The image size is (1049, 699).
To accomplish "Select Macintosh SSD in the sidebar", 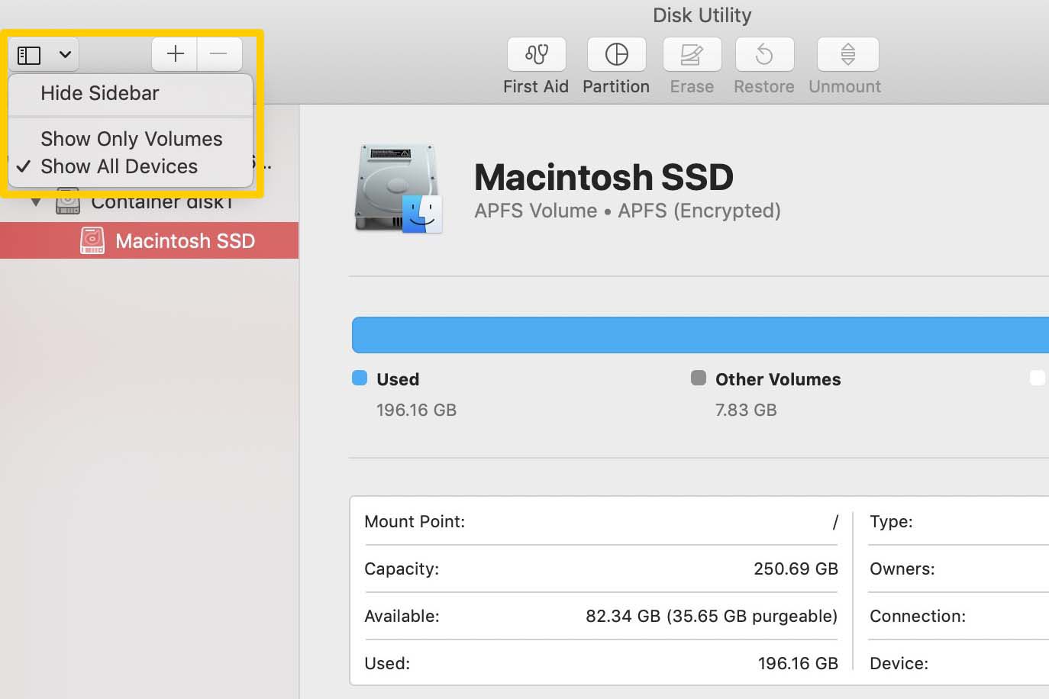I will coord(185,241).
